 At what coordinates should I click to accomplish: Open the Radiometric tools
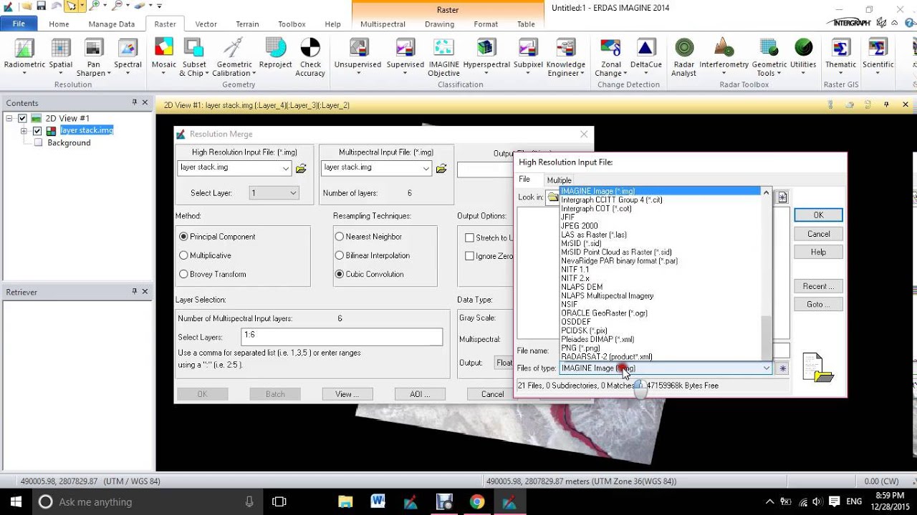pos(24,56)
